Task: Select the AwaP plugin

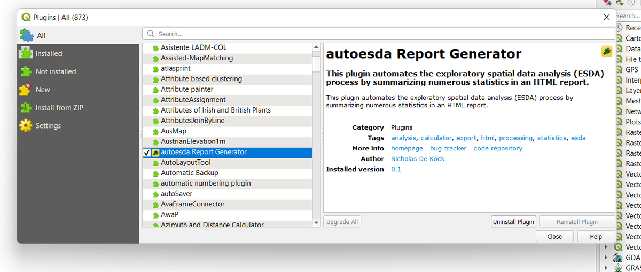Action: pyautogui.click(x=228, y=214)
